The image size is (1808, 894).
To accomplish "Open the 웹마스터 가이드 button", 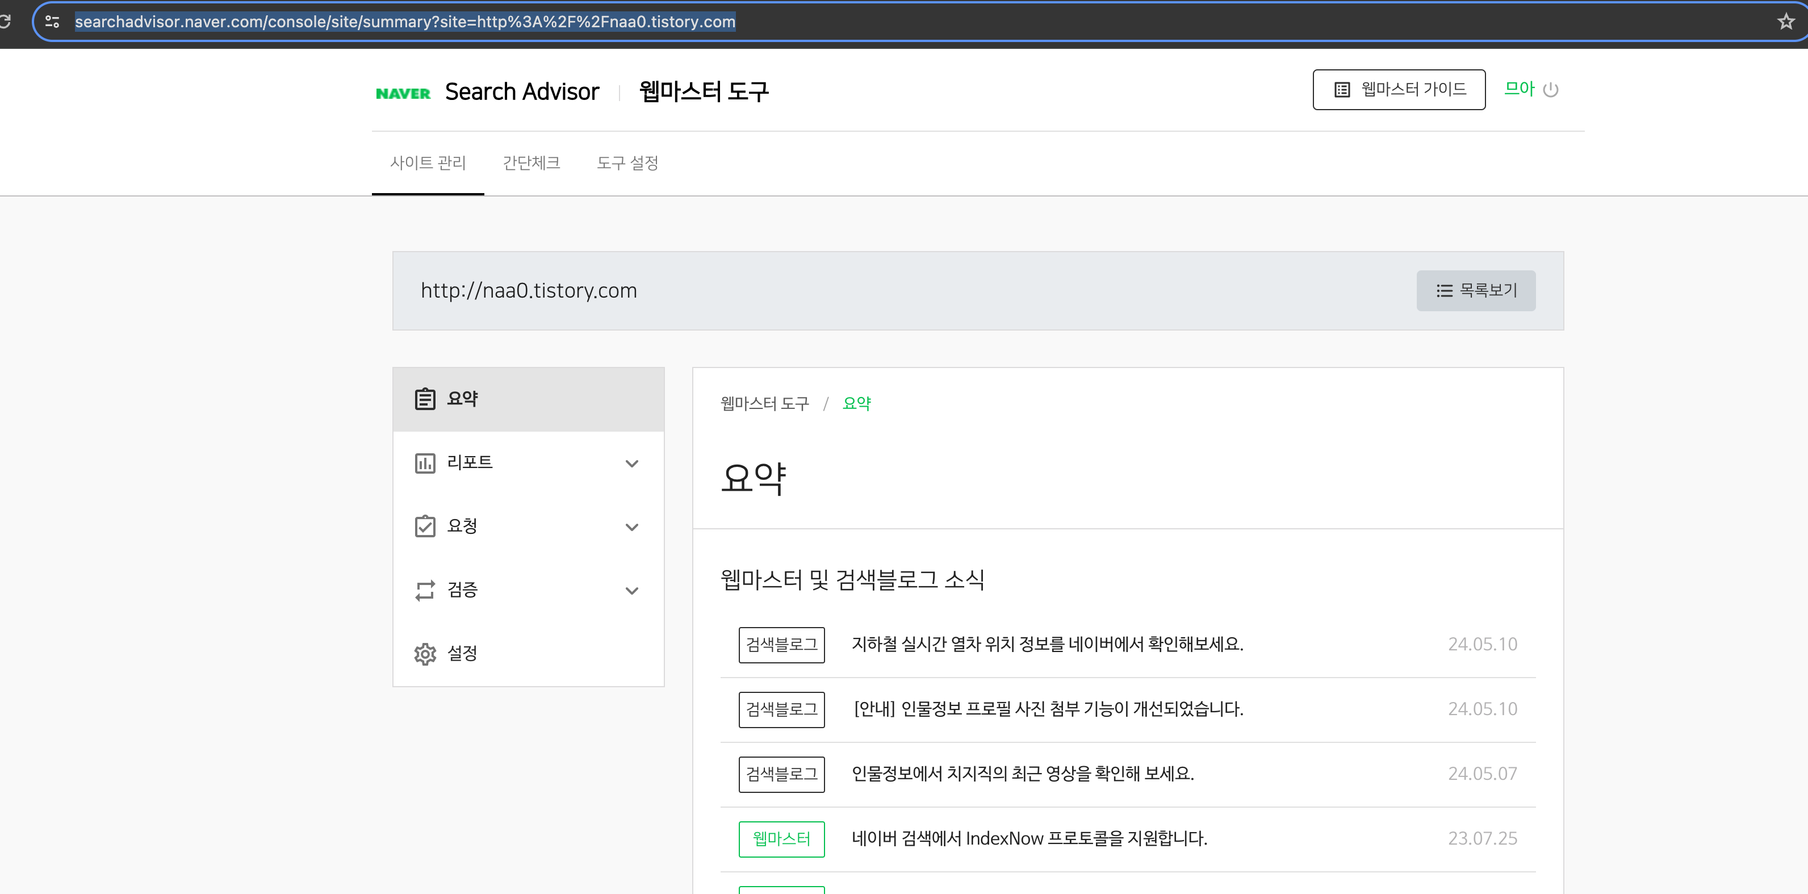I will point(1399,90).
